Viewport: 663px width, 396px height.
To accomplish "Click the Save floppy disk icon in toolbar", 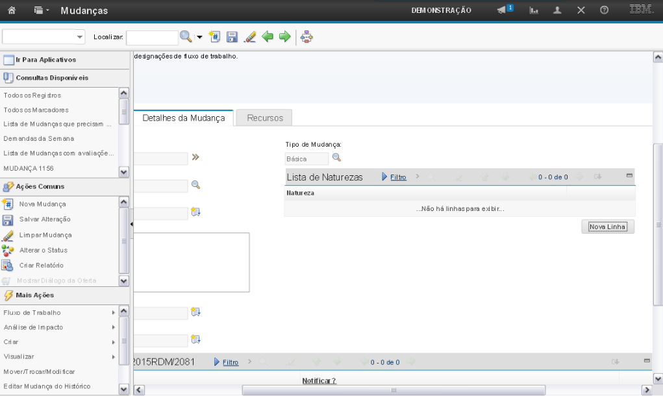I will 232,37.
